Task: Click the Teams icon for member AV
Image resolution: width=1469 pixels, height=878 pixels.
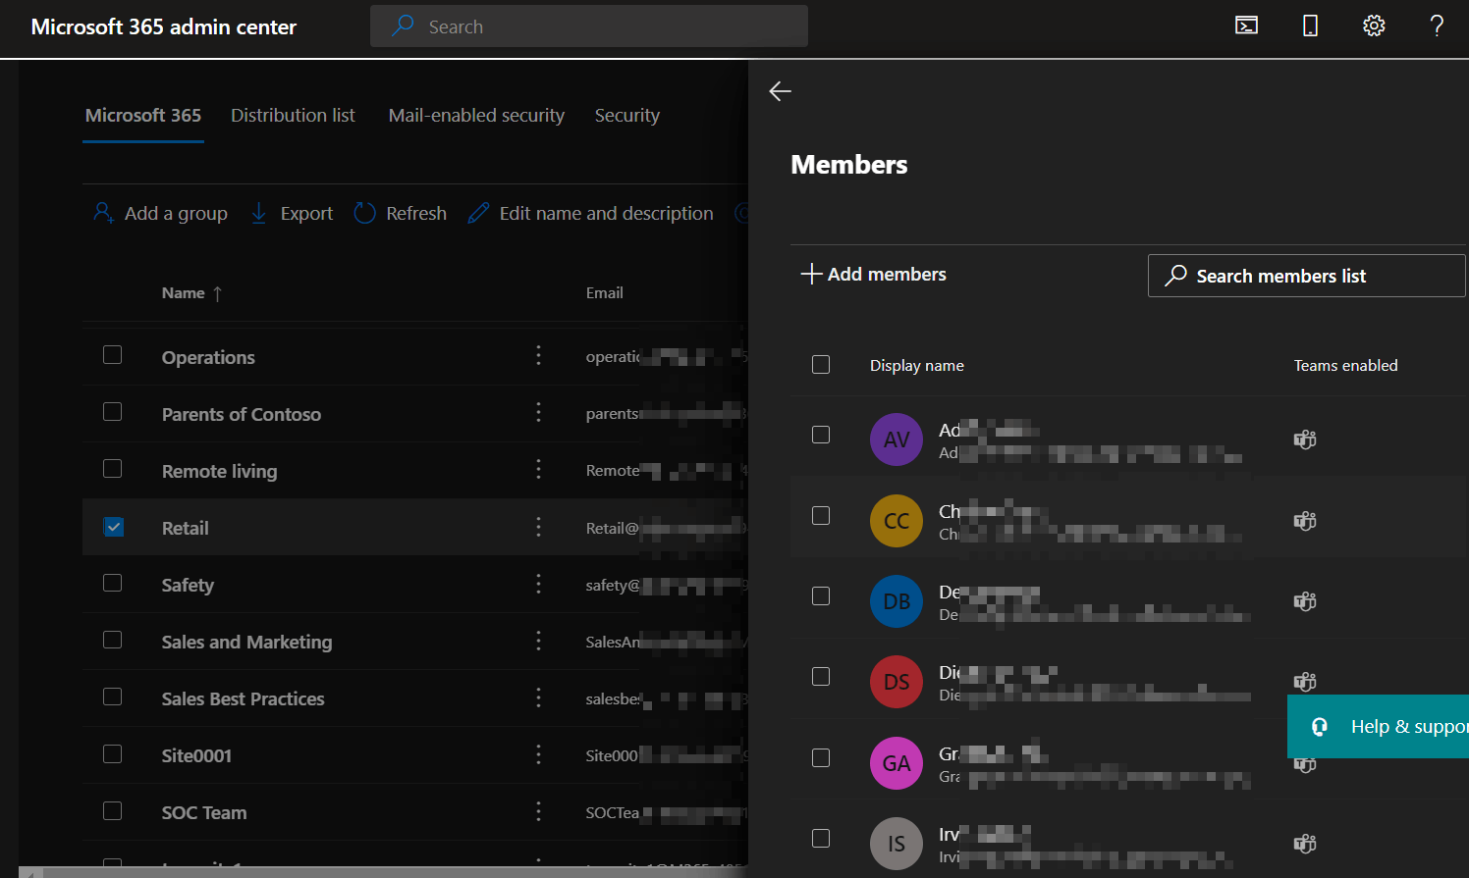Action: tap(1304, 439)
